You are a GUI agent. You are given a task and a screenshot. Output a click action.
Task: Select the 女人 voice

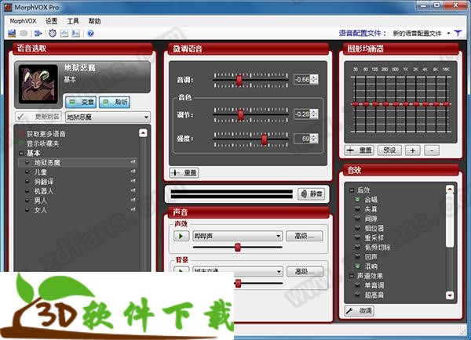click(x=40, y=210)
